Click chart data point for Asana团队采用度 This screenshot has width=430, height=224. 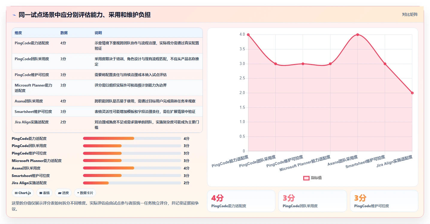coord(357,35)
